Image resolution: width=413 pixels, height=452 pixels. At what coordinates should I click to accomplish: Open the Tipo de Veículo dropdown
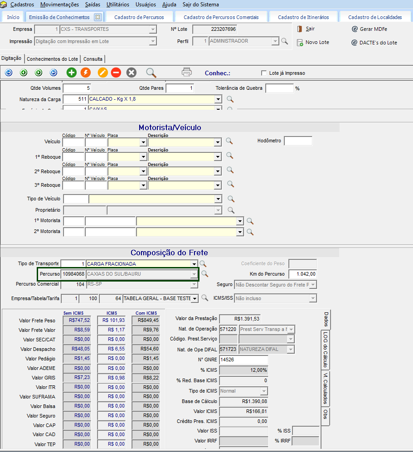tap(218, 199)
